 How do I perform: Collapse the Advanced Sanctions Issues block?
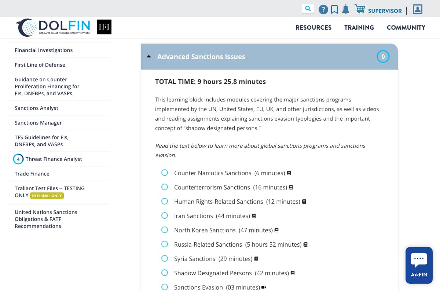point(149,56)
